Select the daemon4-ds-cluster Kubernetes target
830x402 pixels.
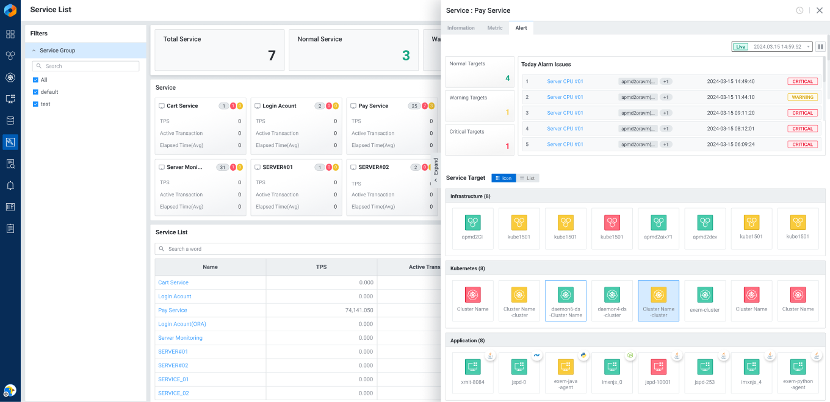[612, 301]
